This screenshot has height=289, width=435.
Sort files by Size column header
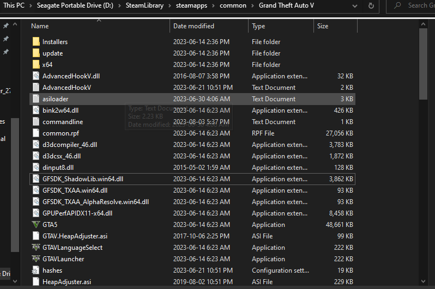click(x=323, y=26)
